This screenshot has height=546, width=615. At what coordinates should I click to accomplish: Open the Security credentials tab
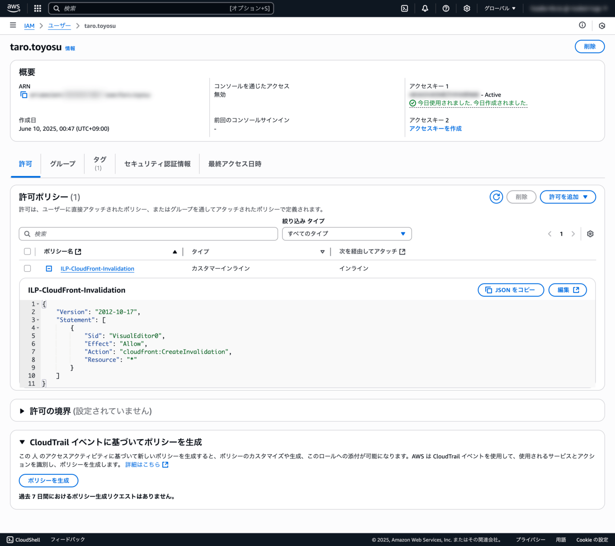[x=158, y=164]
